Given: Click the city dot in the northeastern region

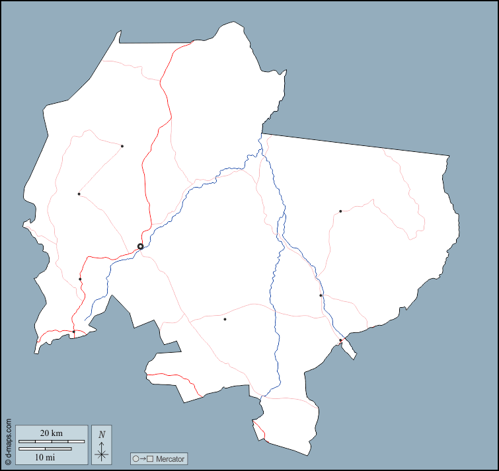Looking at the screenshot, I should click(340, 211).
